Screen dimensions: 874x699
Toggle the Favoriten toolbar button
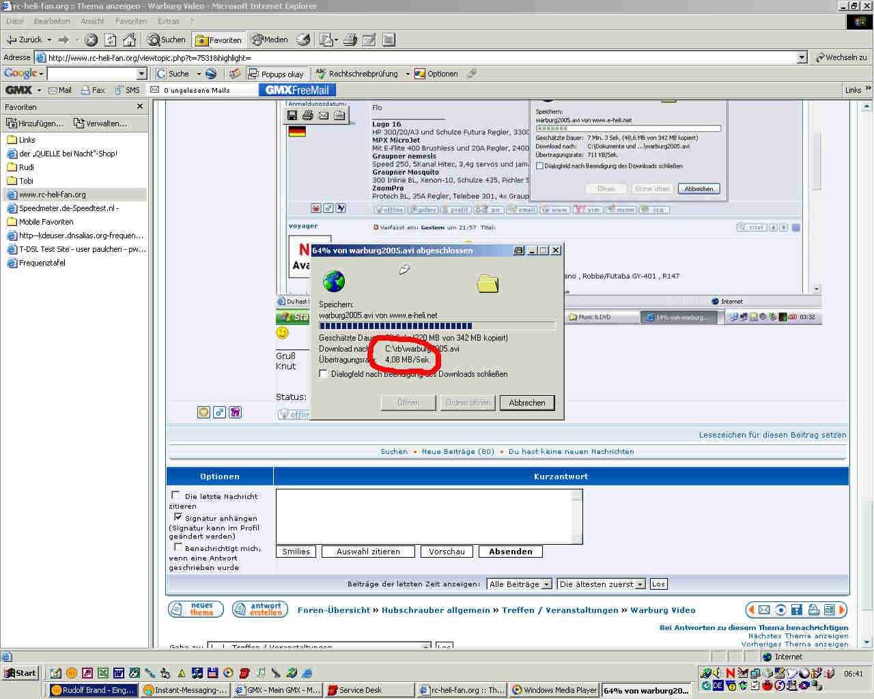(x=218, y=40)
